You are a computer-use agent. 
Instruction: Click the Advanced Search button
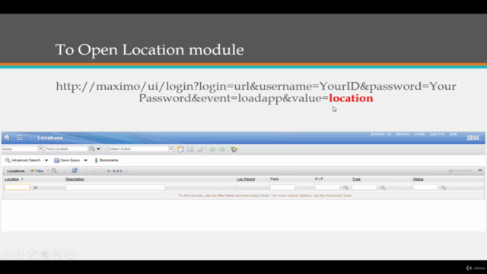tap(23, 161)
